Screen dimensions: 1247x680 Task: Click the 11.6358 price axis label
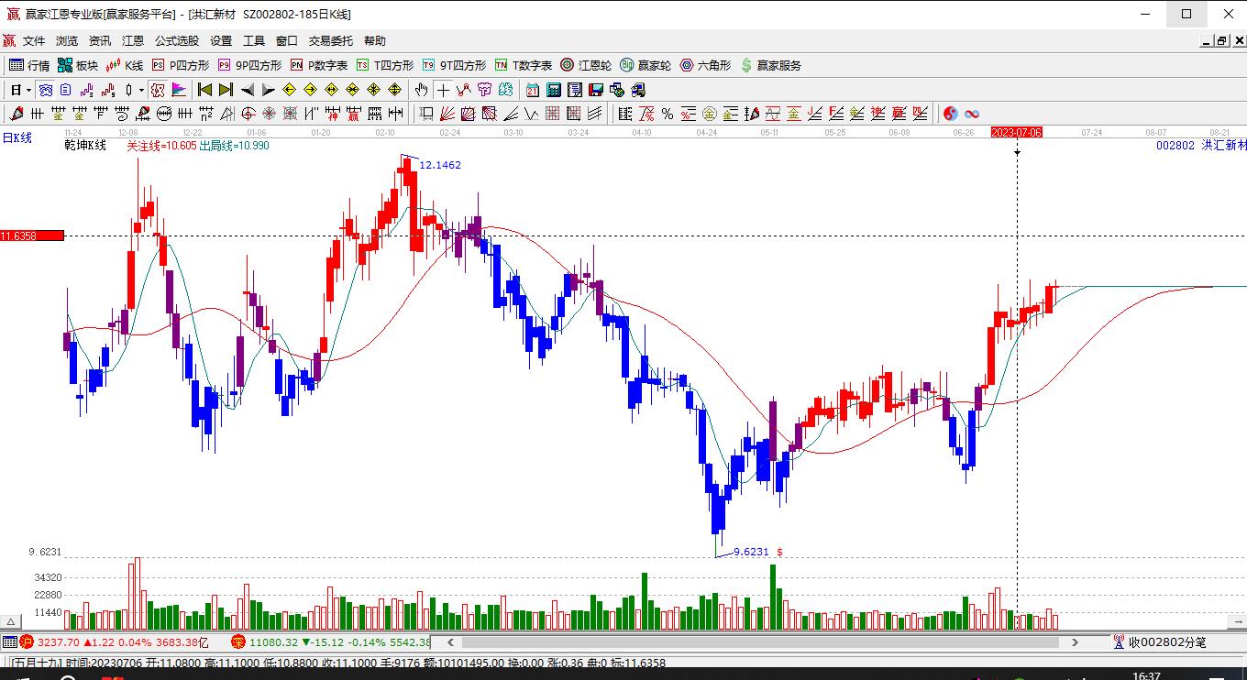point(32,236)
